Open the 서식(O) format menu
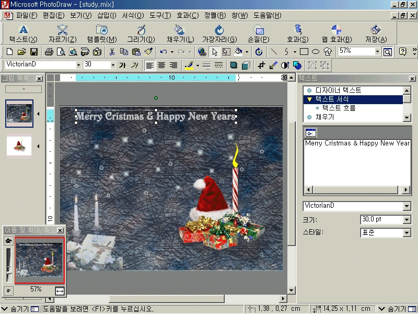 [133, 16]
